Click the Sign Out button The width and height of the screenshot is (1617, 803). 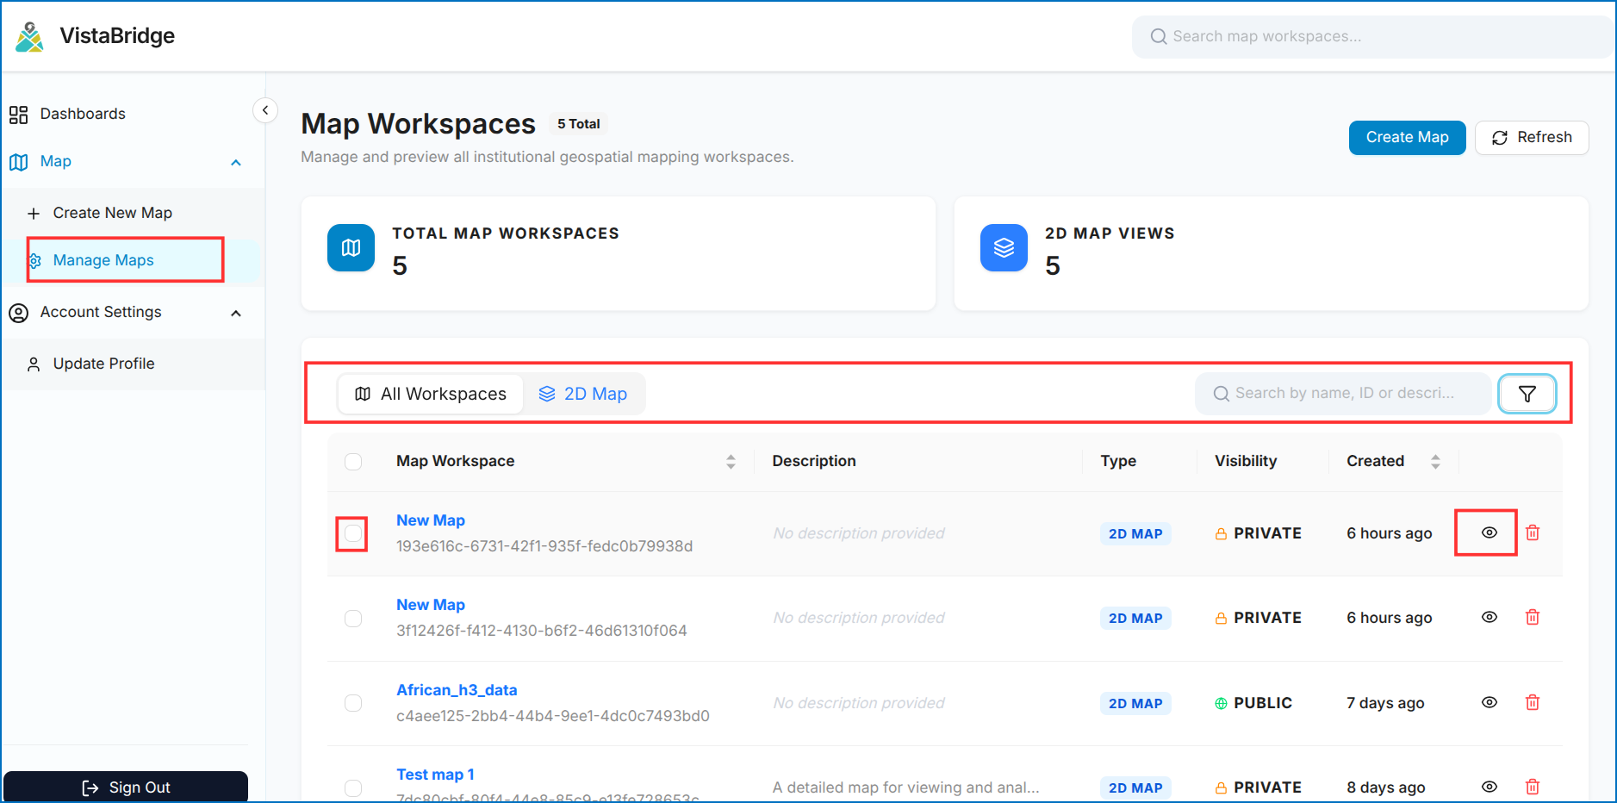(x=126, y=787)
